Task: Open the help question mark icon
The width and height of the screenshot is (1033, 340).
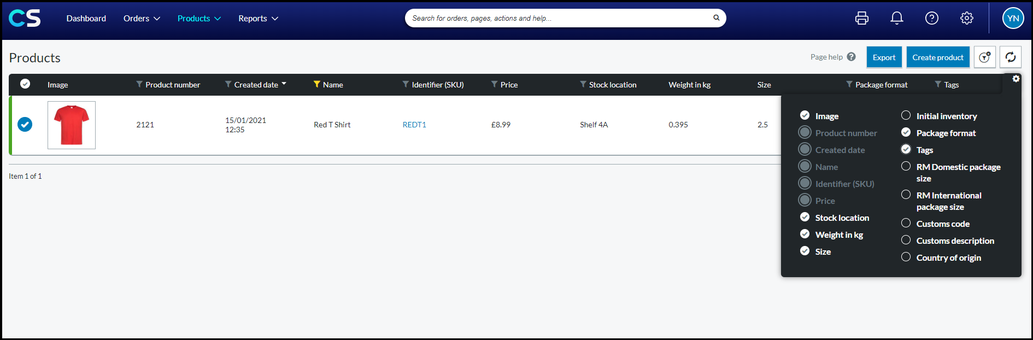Action: (932, 18)
